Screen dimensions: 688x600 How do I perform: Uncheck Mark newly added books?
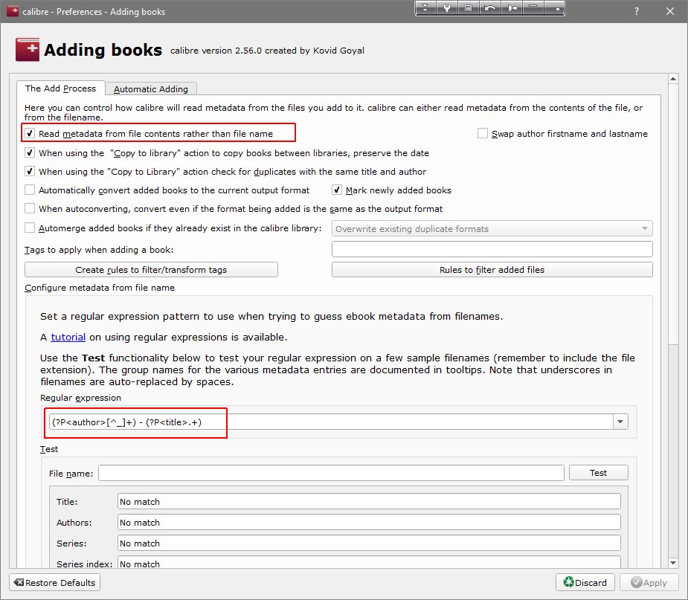[x=336, y=190]
